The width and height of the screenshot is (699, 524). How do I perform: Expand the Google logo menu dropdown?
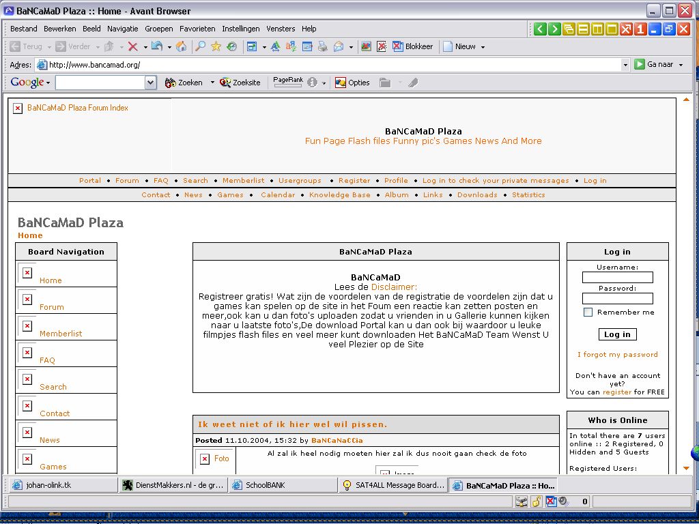point(48,83)
